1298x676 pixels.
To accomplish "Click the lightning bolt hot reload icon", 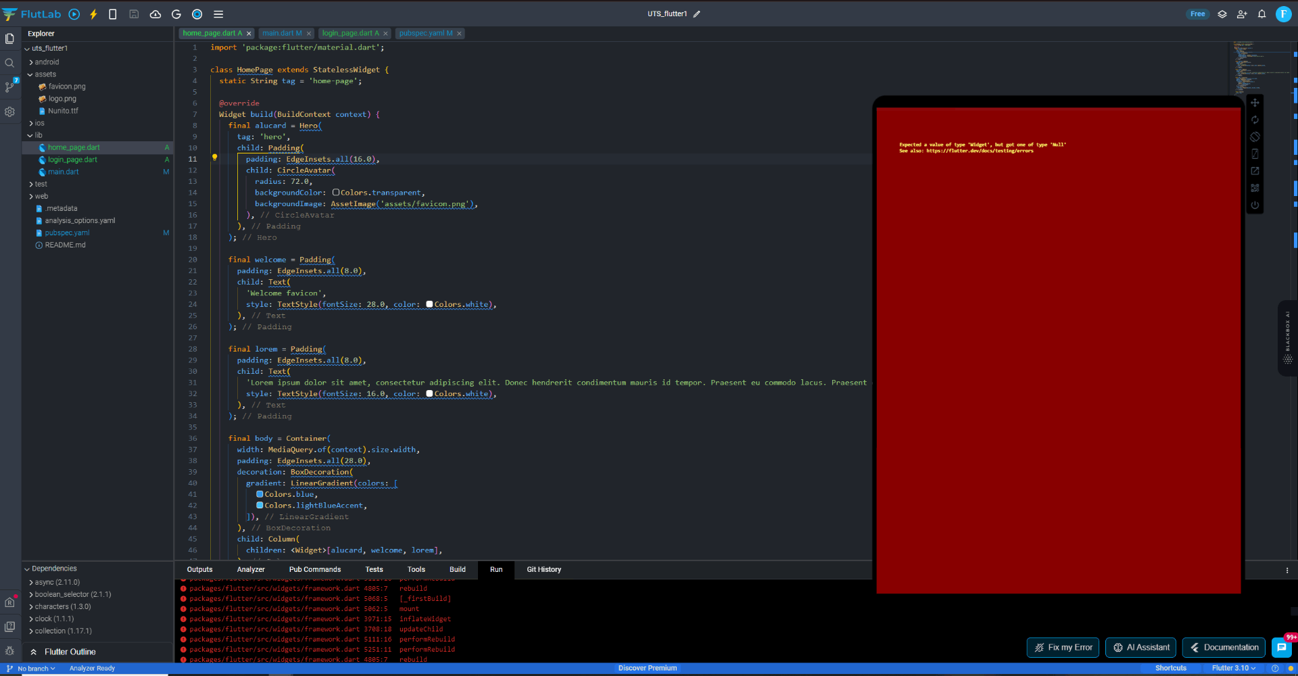I will (93, 14).
